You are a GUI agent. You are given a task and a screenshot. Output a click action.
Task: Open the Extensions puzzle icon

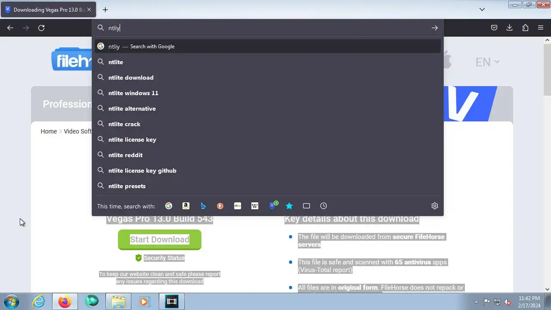[525, 28]
